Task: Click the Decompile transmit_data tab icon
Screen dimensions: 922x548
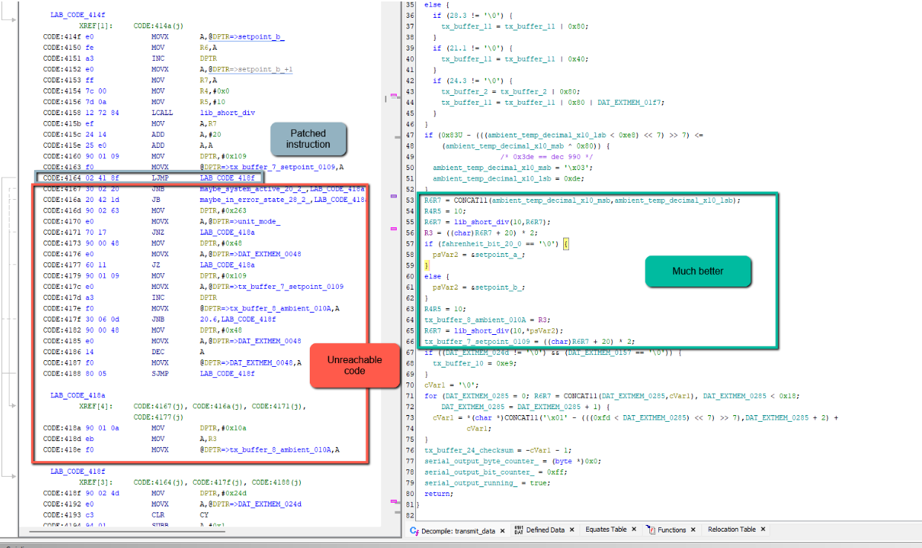Action: coord(415,530)
